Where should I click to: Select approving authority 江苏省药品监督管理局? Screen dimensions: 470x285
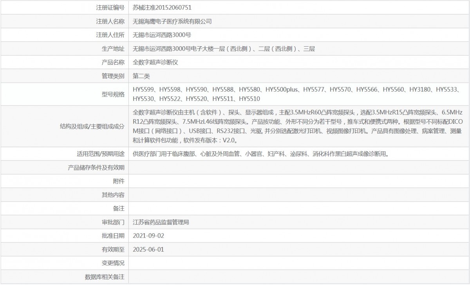[161, 222]
